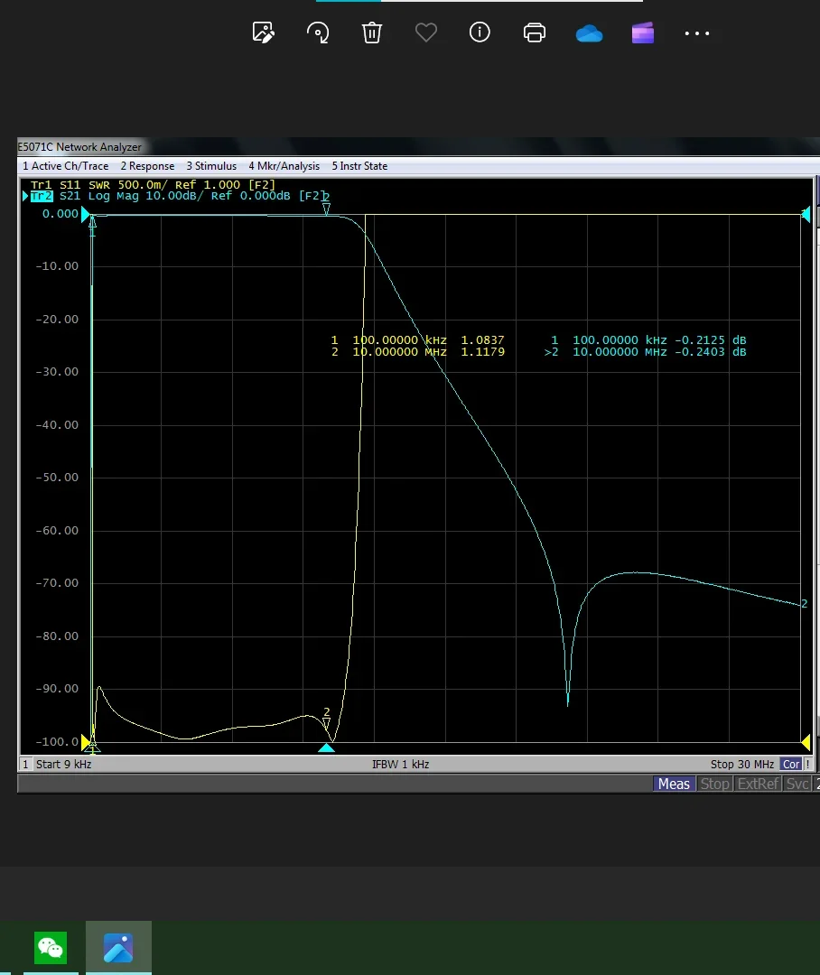Open the Response menu
This screenshot has height=975, width=820.
pos(147,166)
